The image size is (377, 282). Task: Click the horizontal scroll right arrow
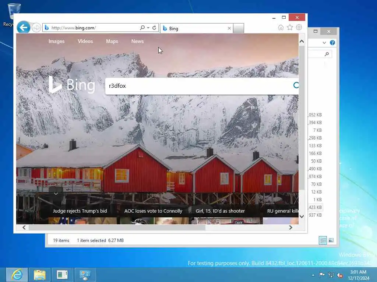(x=290, y=227)
